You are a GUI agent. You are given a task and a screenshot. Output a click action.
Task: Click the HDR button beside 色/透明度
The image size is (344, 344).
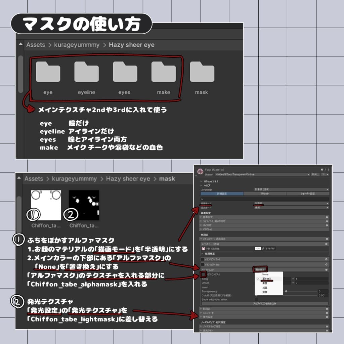click(x=257, y=249)
